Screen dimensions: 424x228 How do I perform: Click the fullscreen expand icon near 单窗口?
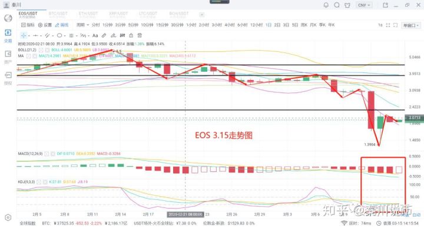click(x=388, y=25)
